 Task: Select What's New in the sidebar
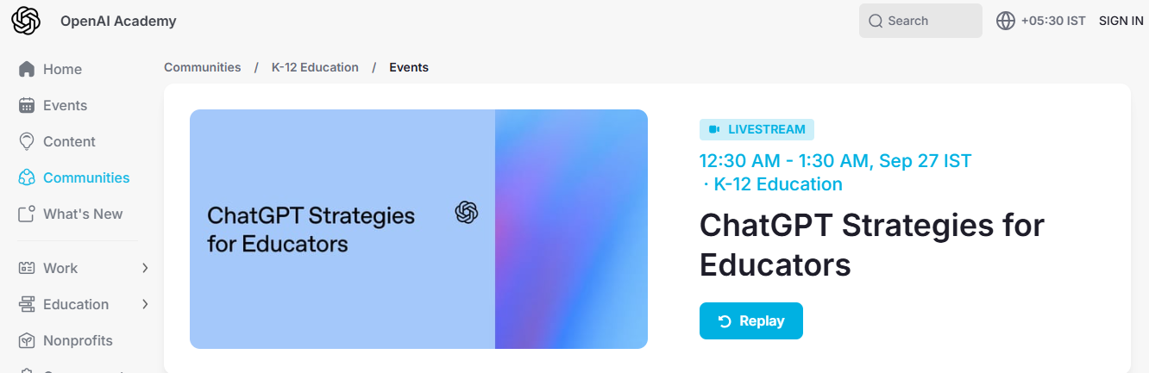83,214
